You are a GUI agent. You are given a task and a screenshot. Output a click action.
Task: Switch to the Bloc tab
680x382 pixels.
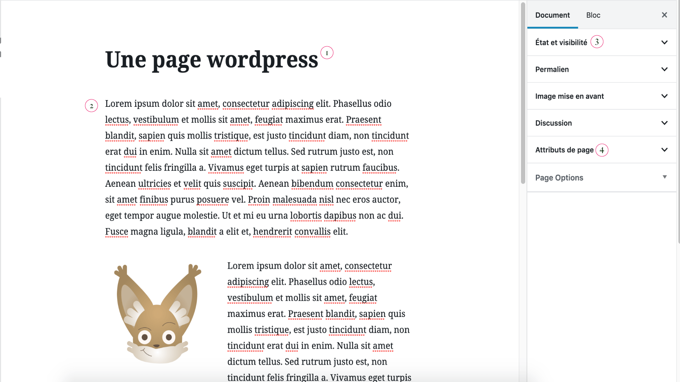coord(593,15)
